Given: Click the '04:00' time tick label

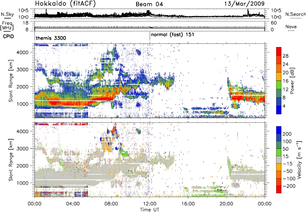Looking at the screenshot, I should (x=73, y=204).
